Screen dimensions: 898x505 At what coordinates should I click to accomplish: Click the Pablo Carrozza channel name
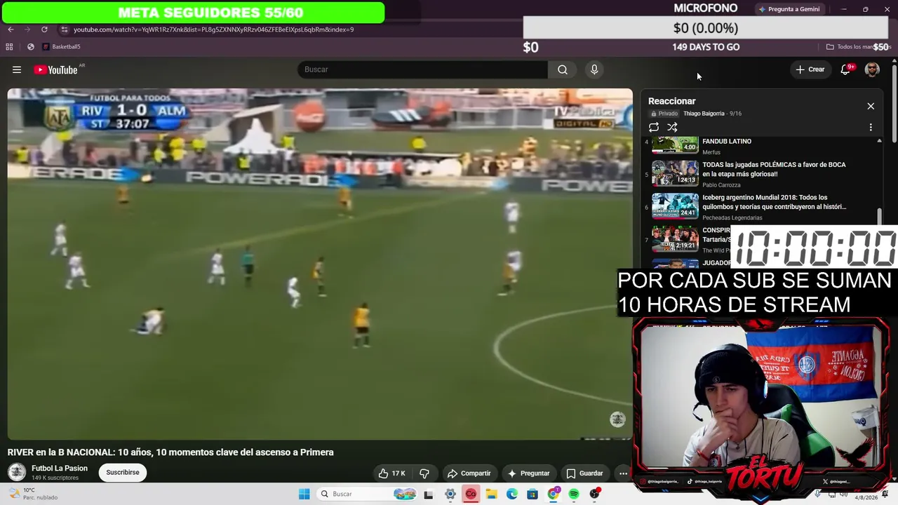click(721, 185)
